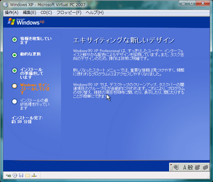The width and height of the screenshot is (213, 182).
Task: Click the インストール完了: 約 39 分後 estimate
Action: pyautogui.click(x=27, y=120)
